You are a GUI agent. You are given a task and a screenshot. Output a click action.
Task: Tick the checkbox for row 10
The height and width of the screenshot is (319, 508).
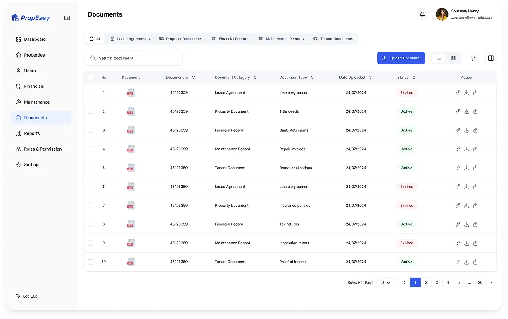(90, 262)
